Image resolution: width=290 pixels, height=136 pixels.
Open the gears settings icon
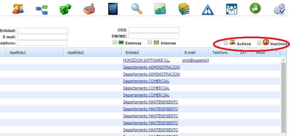279,9
